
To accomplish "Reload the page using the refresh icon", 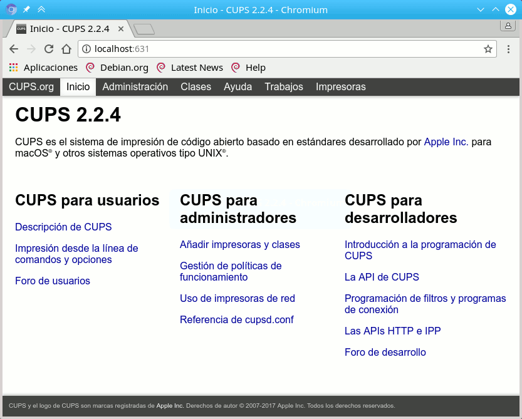I will pos(49,49).
